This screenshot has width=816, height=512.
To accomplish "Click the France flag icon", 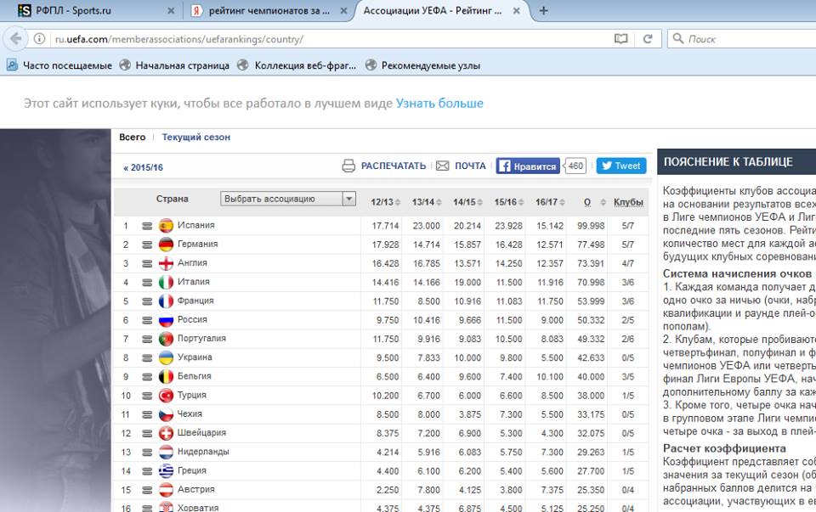I will pyautogui.click(x=166, y=301).
